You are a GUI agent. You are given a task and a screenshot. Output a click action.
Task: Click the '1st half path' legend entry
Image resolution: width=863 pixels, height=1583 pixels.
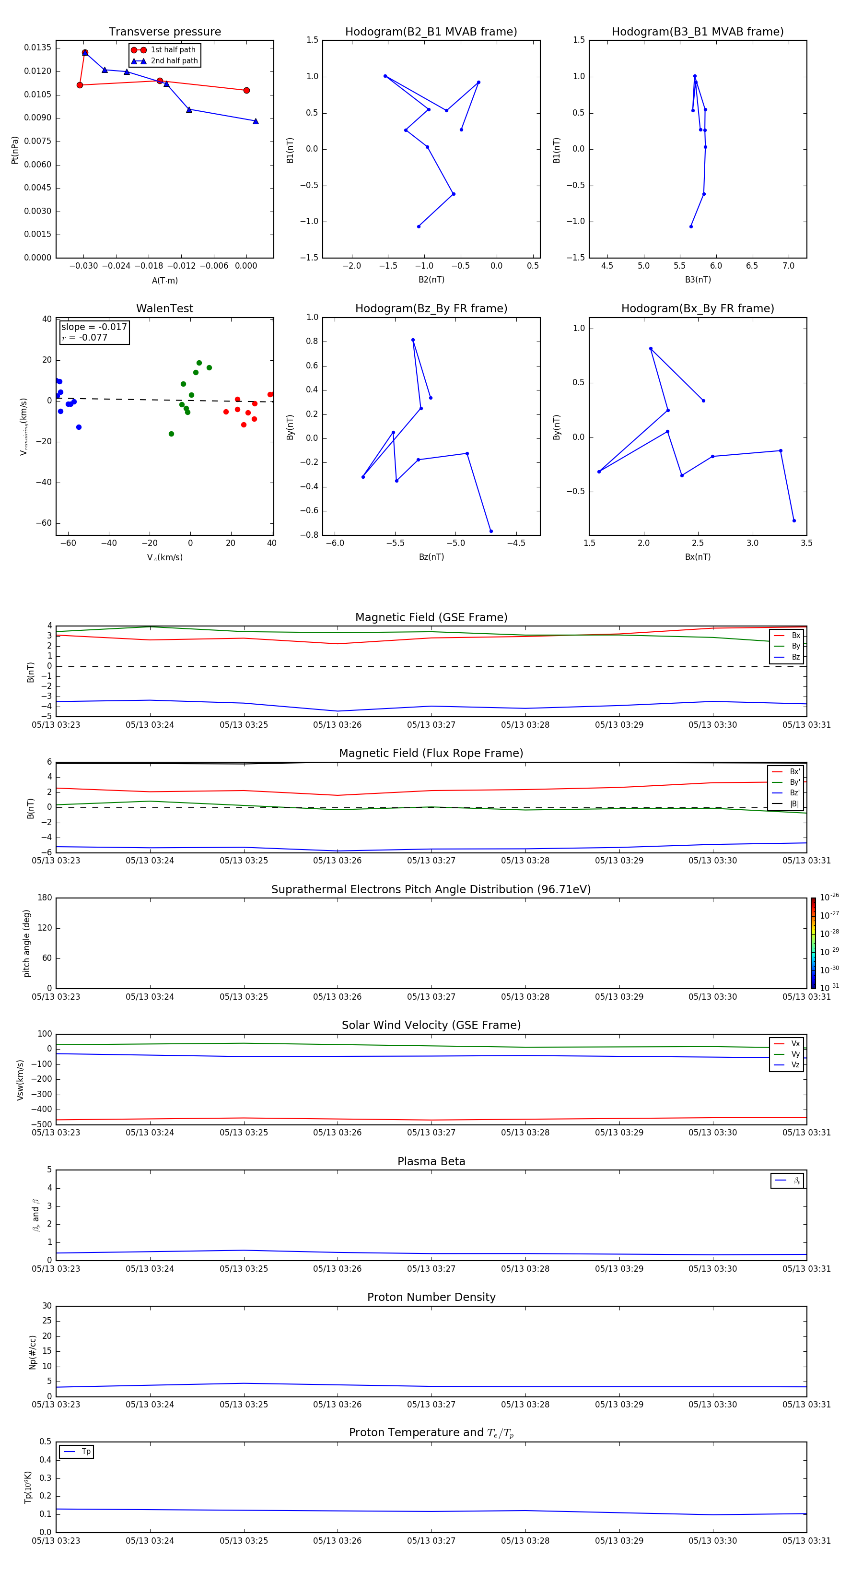coord(163,50)
